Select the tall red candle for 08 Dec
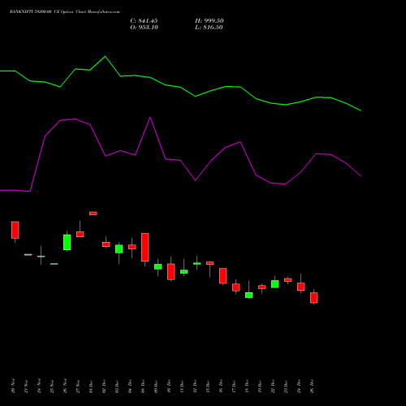 pyautogui.click(x=145, y=247)
